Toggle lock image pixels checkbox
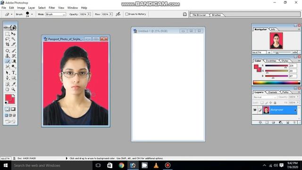The image size is (302, 170). tap(266, 103)
